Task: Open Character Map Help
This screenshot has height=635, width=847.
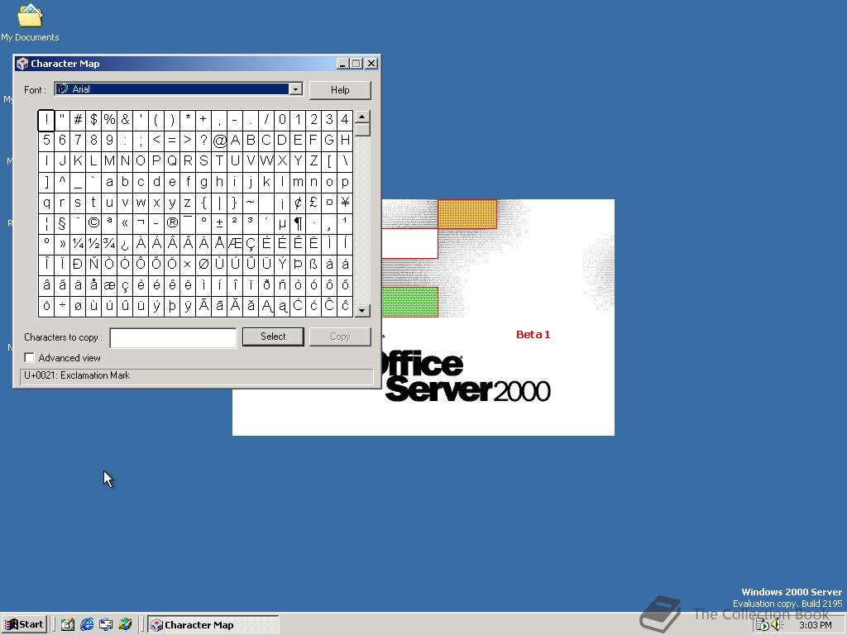Action: click(340, 90)
